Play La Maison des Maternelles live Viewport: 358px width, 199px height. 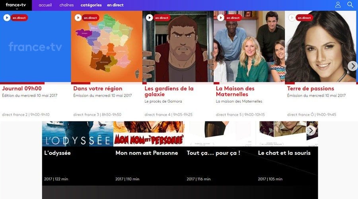click(220, 18)
